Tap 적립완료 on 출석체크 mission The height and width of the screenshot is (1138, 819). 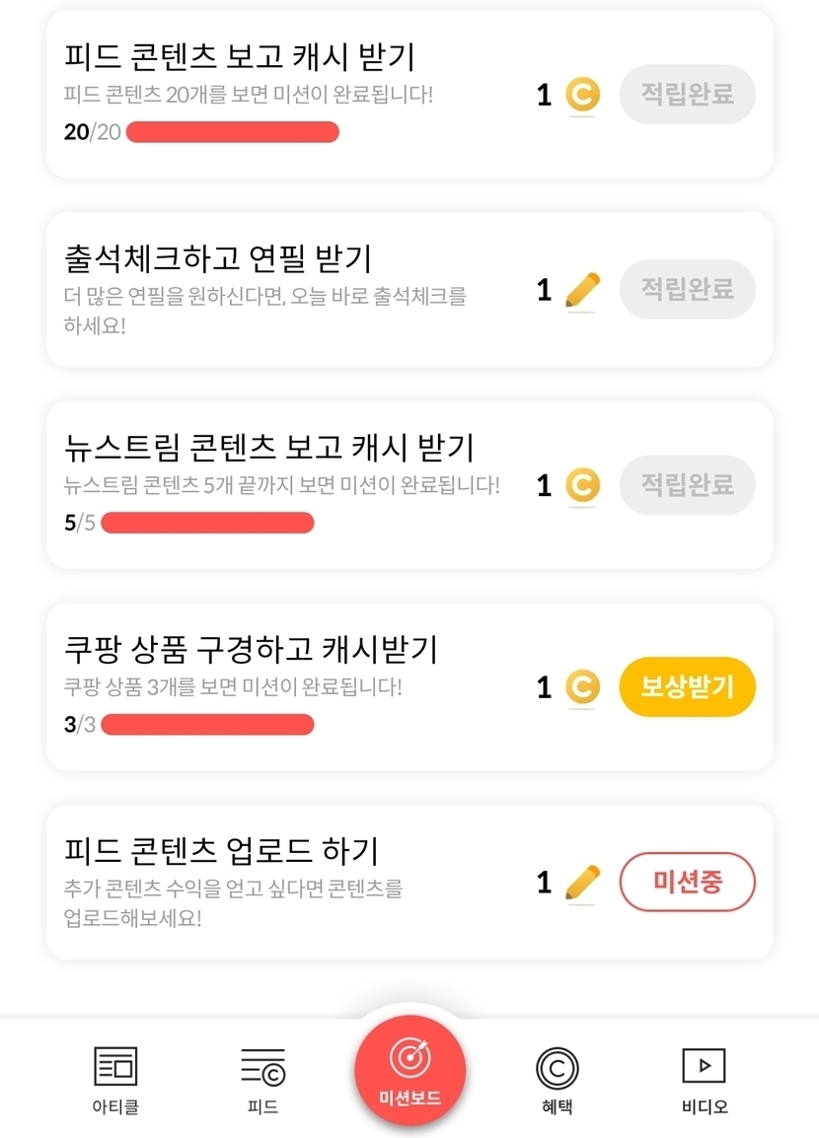688,289
